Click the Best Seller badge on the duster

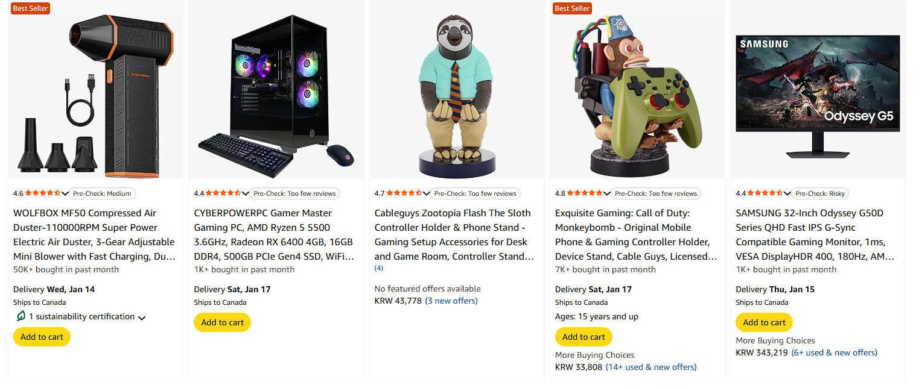pos(30,8)
